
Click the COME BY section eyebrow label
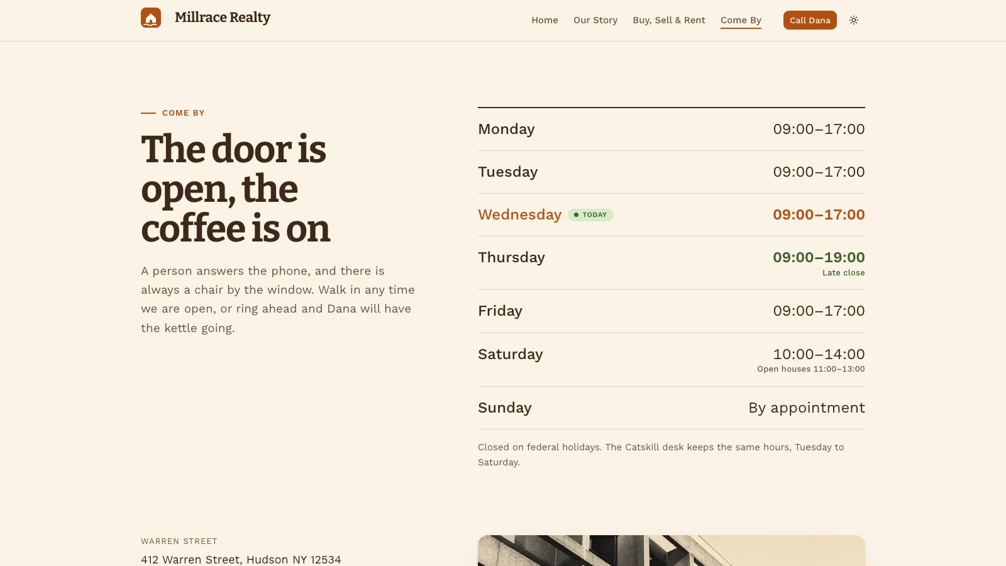184,113
